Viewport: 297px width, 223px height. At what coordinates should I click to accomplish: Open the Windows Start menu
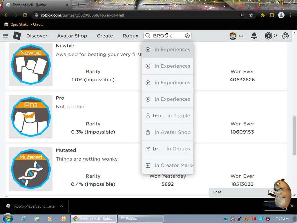(7, 218)
